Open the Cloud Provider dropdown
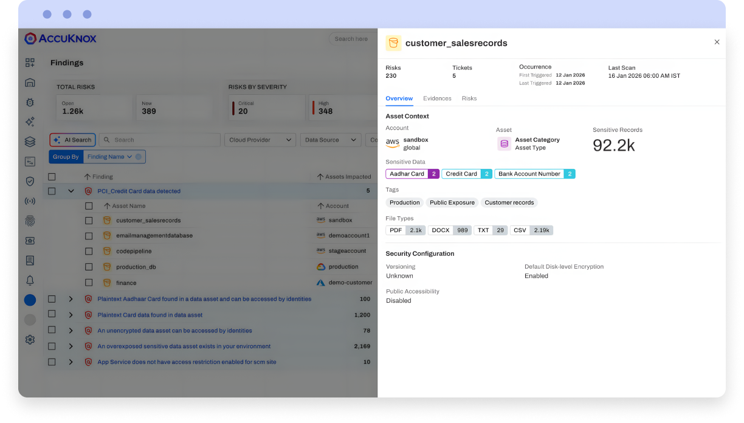 click(x=260, y=140)
